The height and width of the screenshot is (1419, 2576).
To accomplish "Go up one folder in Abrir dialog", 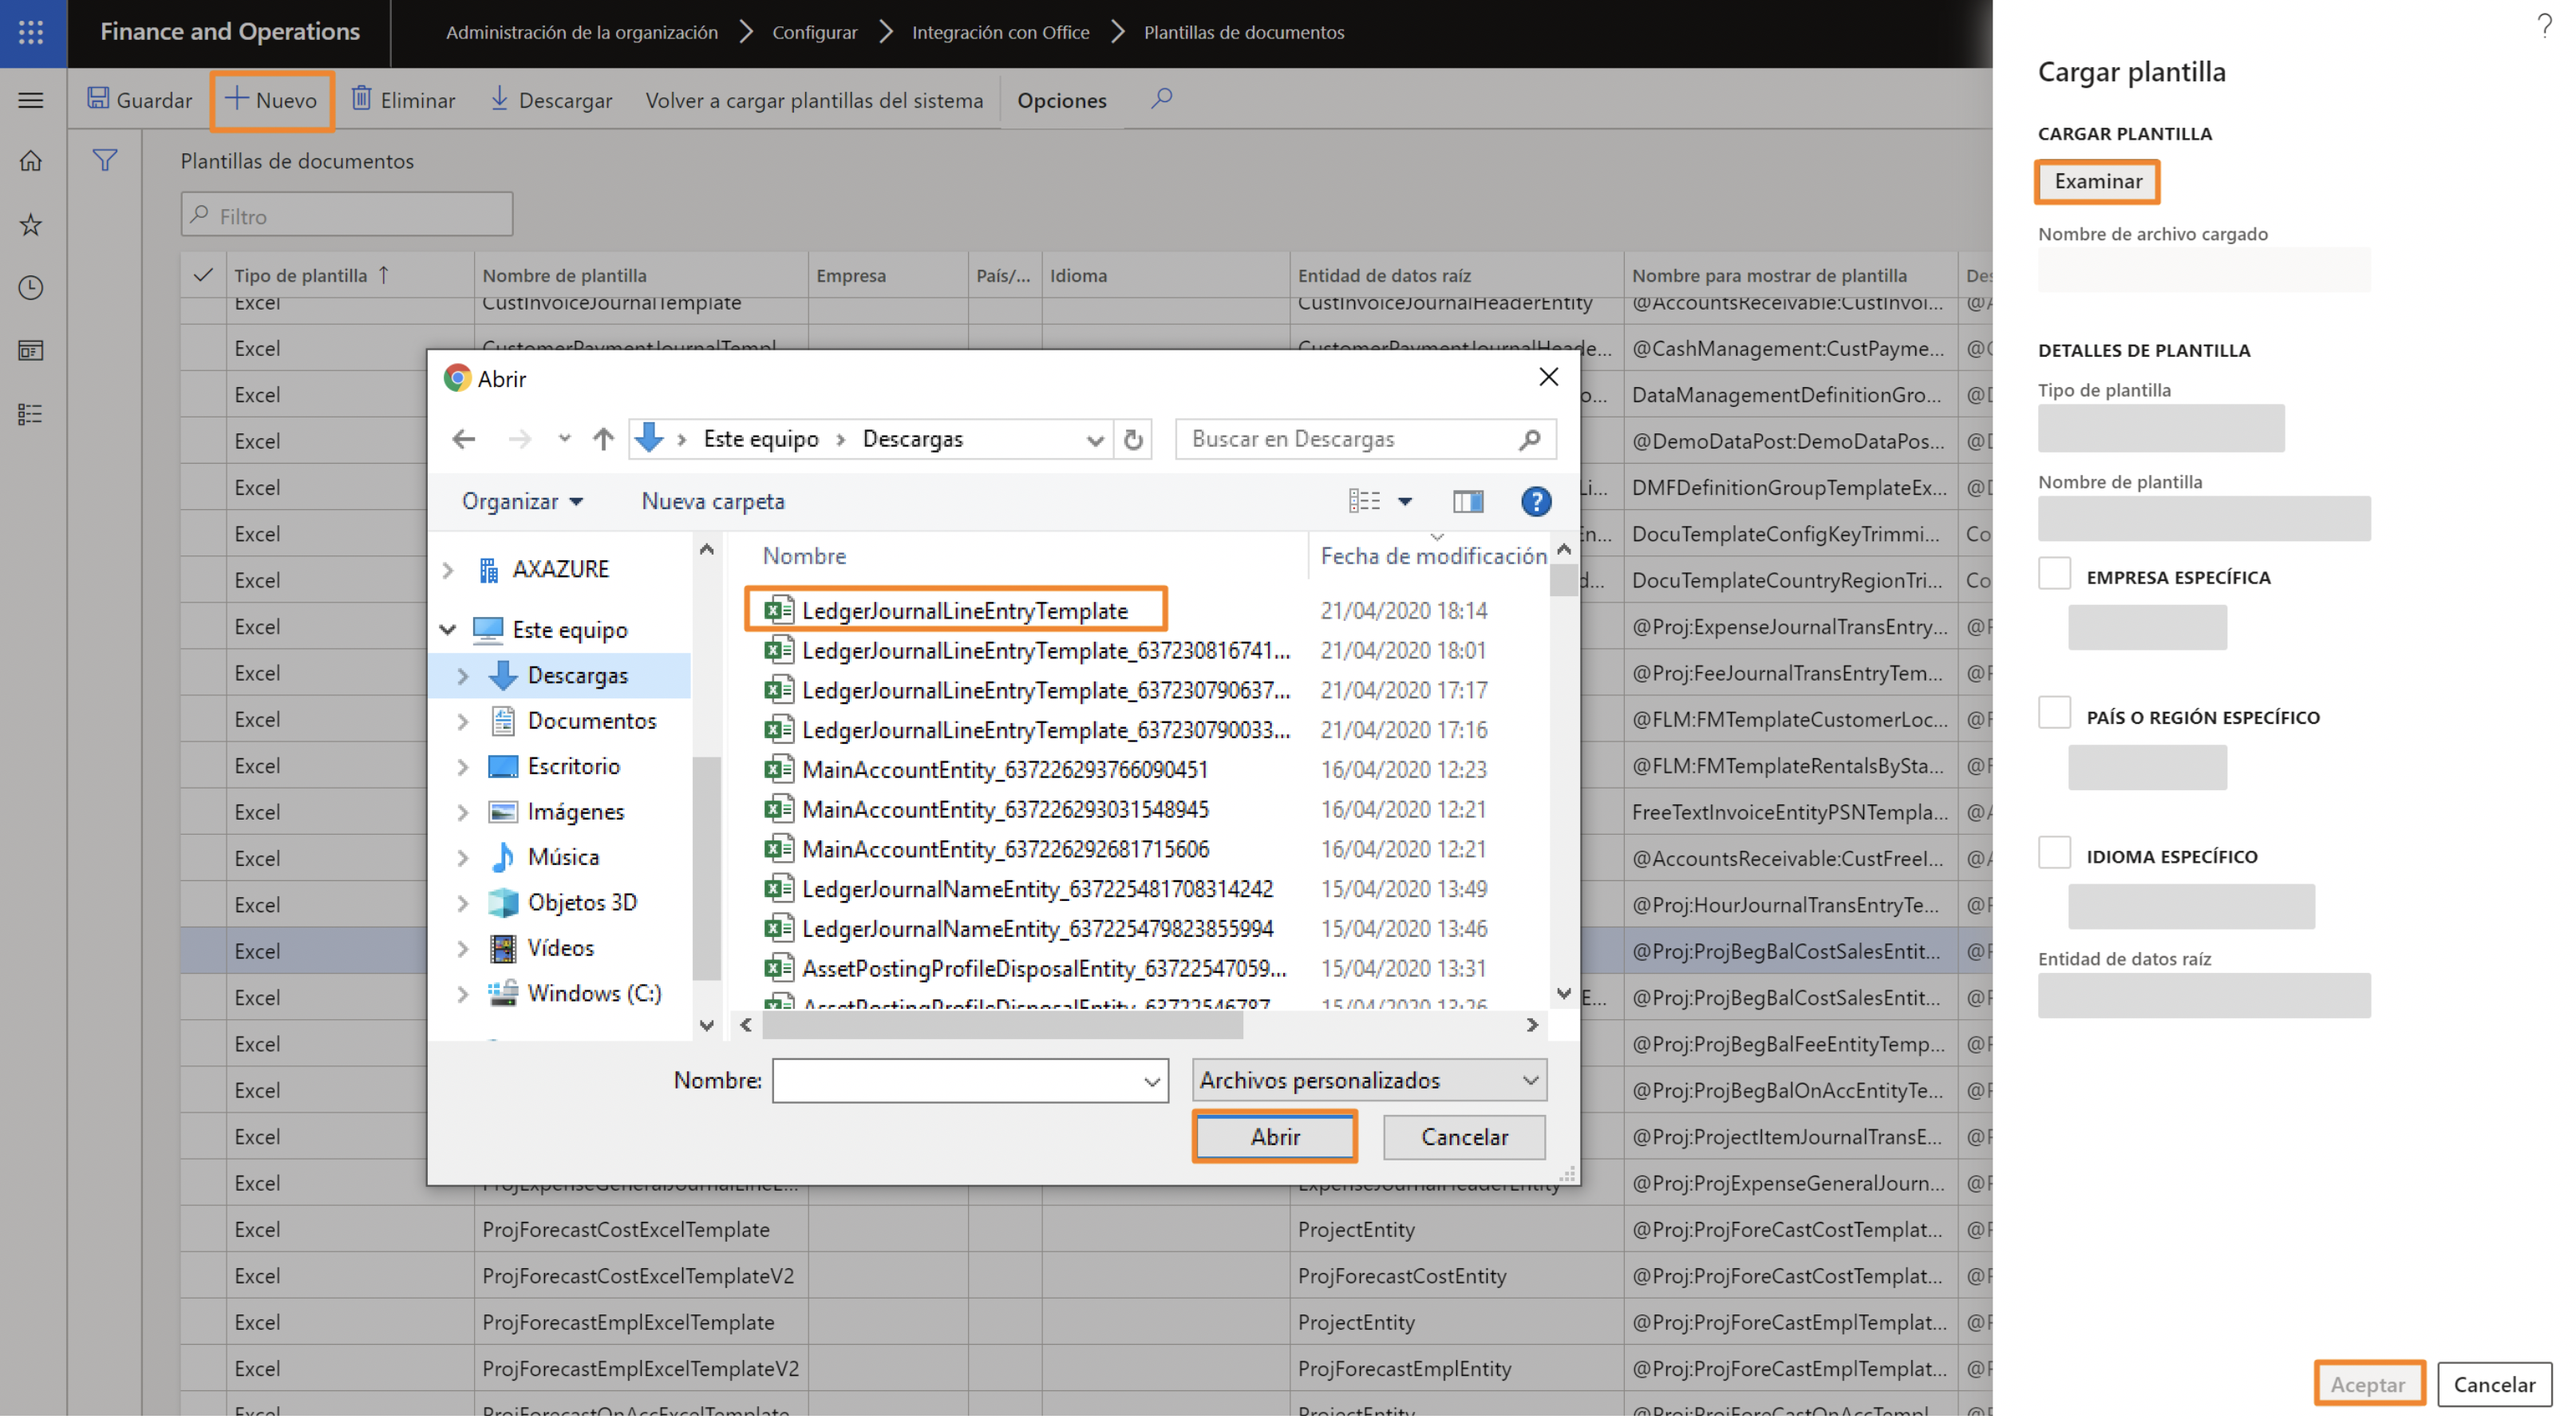I will pyautogui.click(x=603, y=439).
